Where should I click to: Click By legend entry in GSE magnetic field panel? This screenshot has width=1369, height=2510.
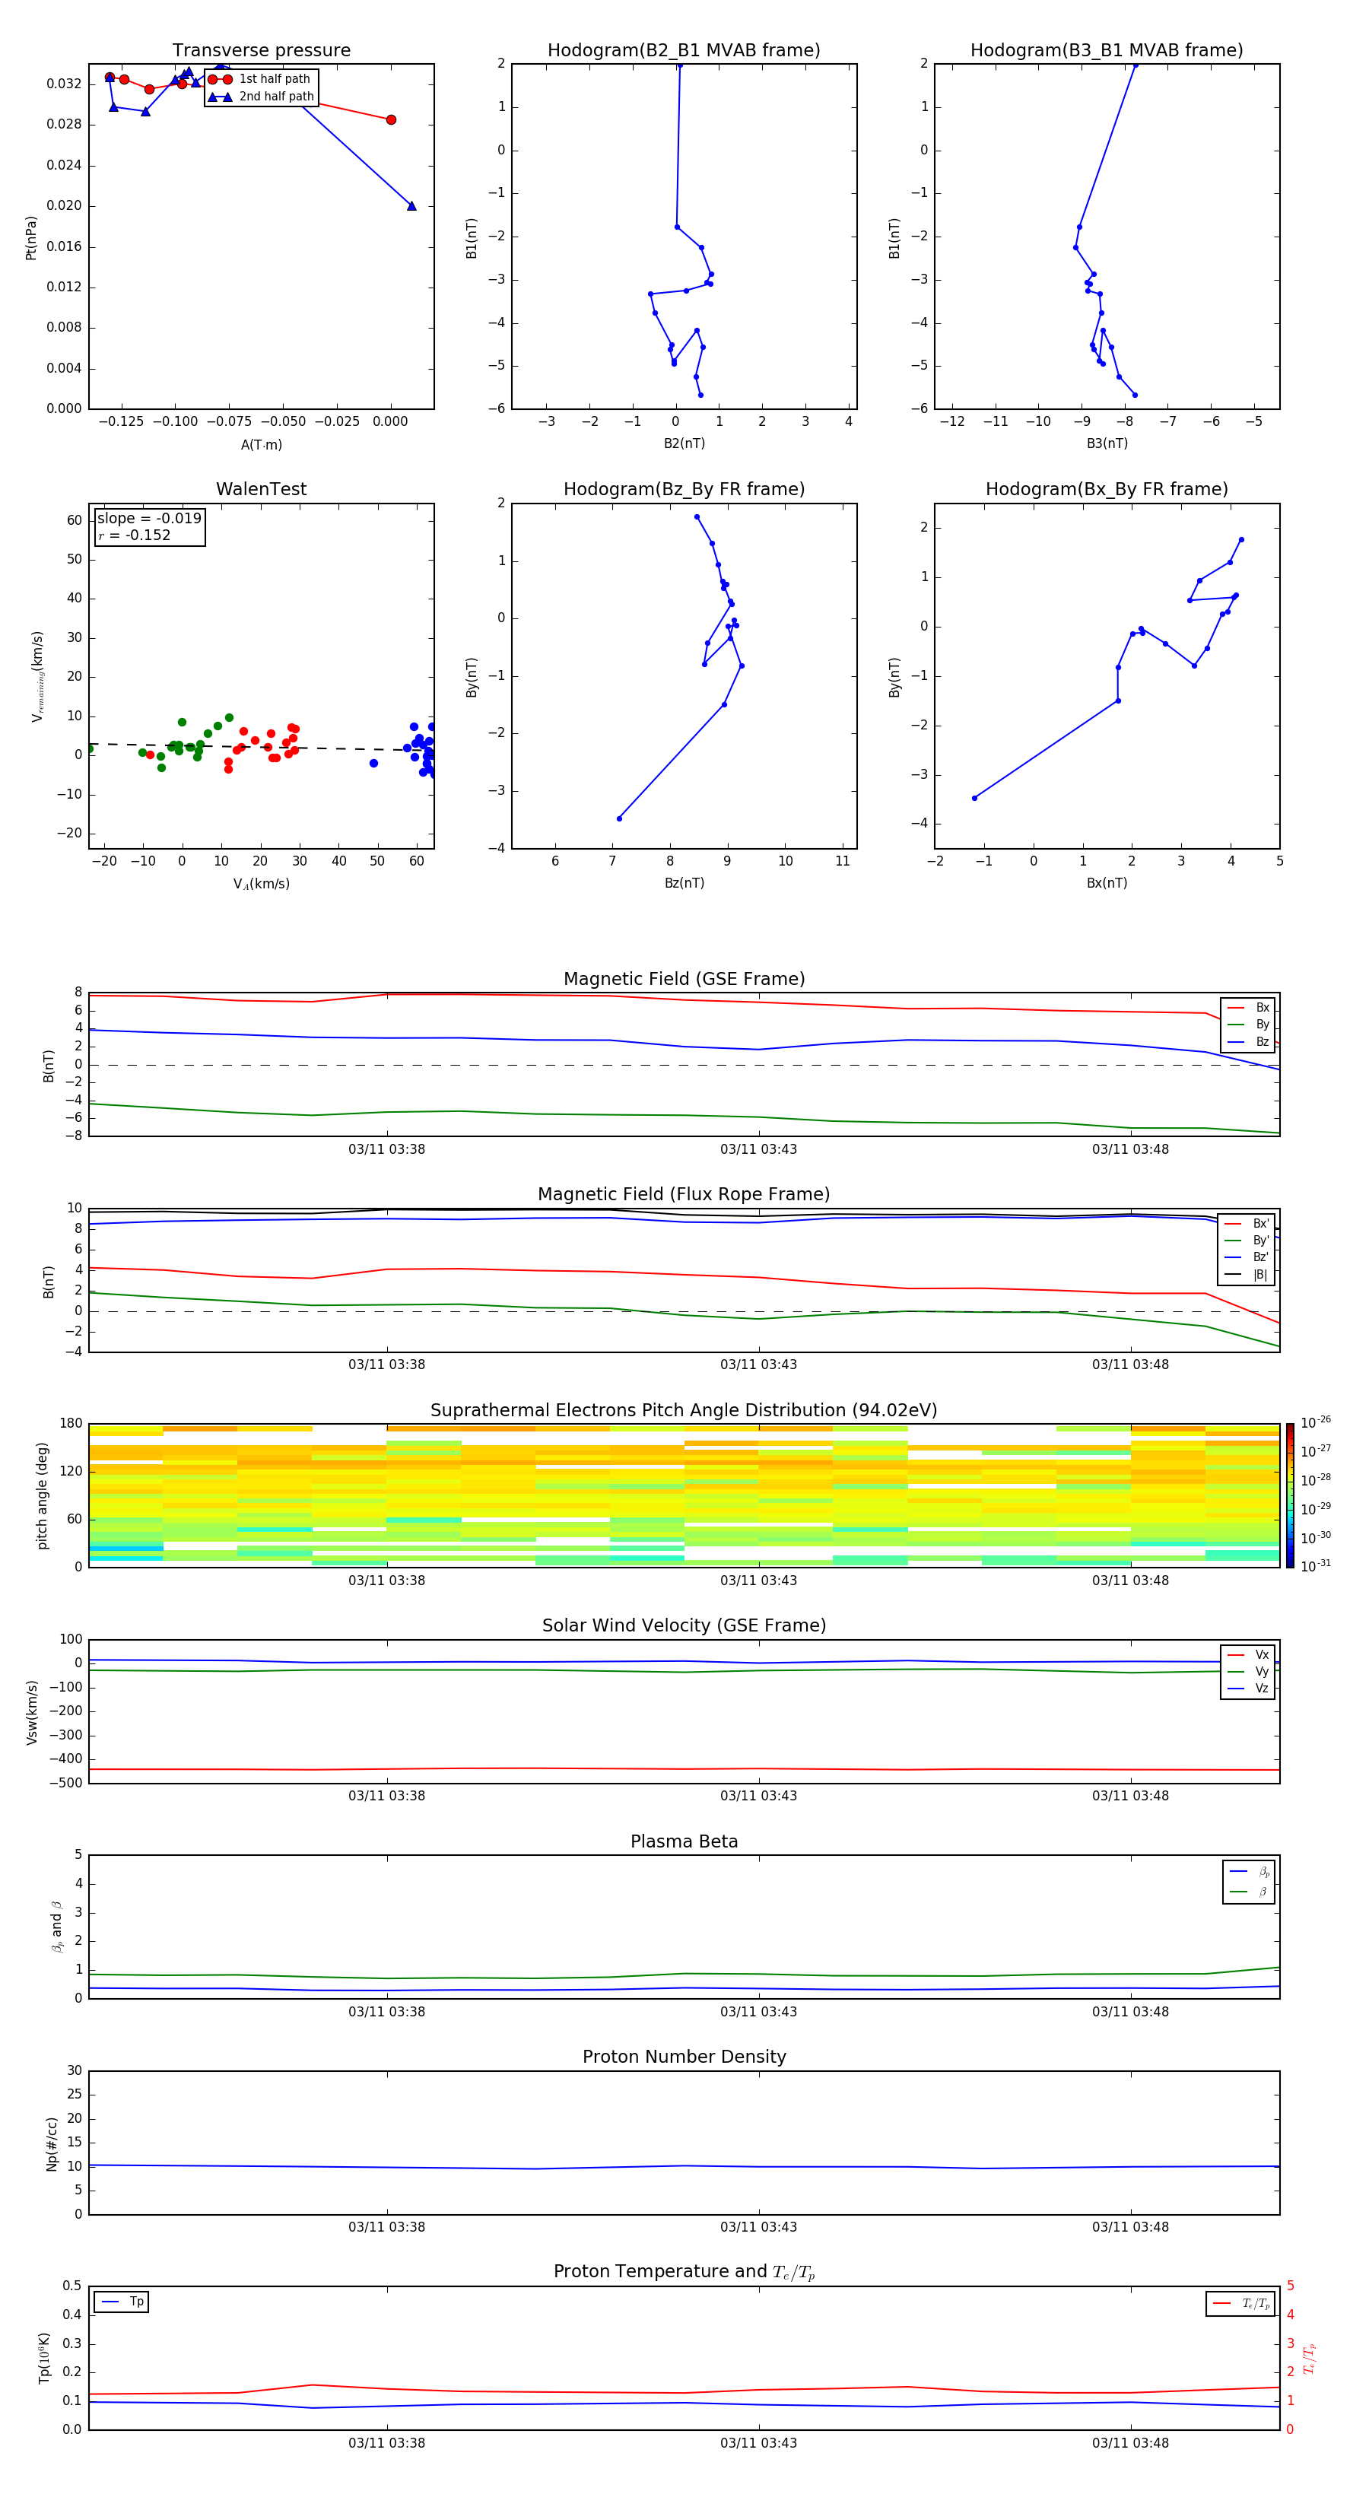coord(1249,1024)
